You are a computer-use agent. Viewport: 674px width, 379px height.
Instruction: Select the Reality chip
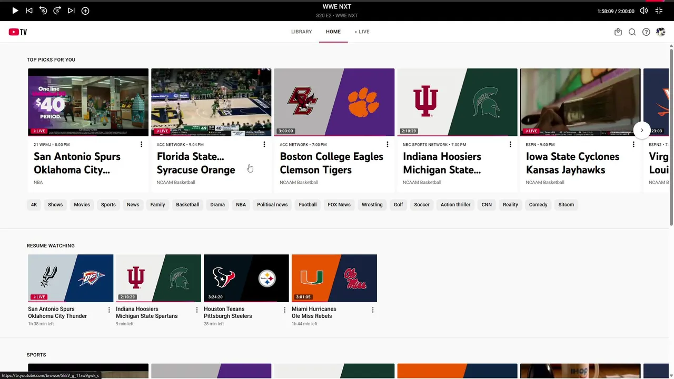coord(510,205)
